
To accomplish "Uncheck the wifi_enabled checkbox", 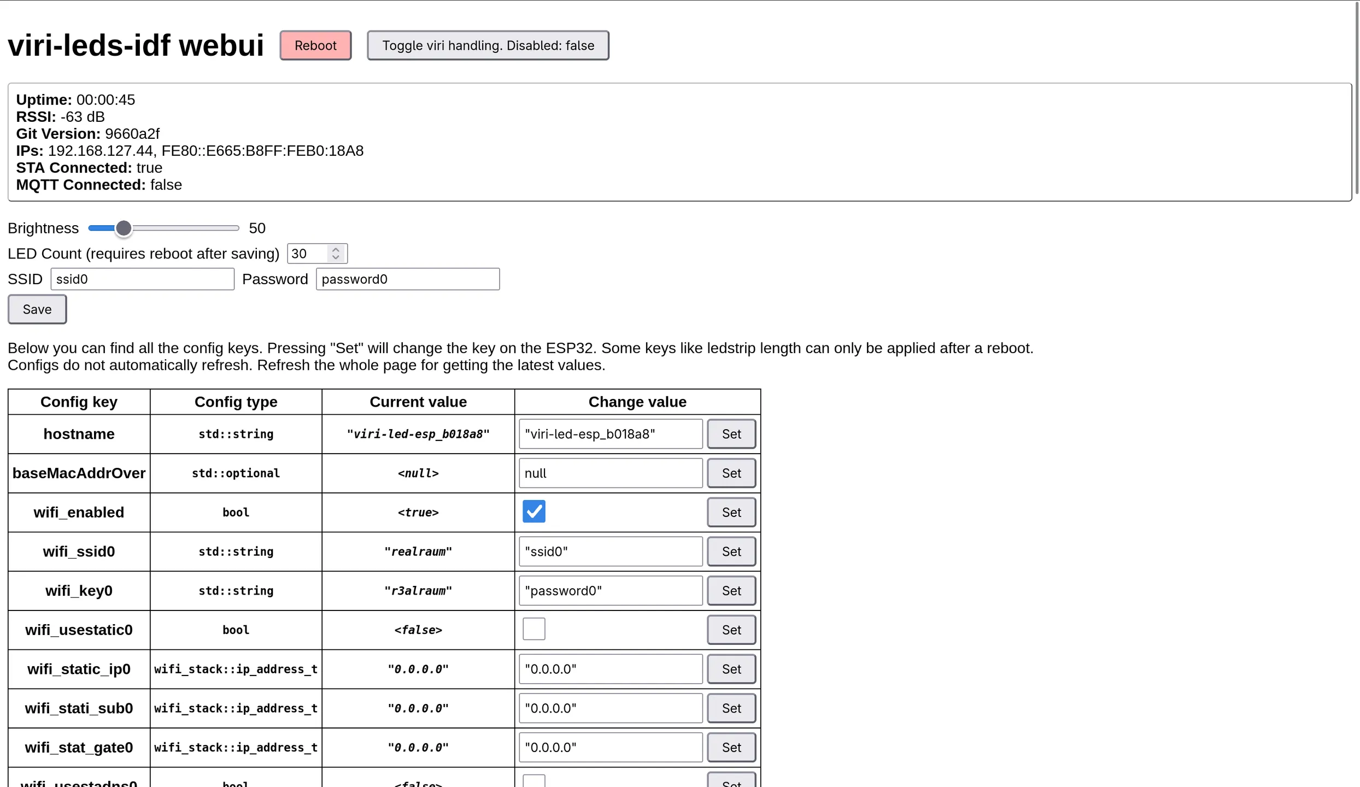I will coord(534,512).
